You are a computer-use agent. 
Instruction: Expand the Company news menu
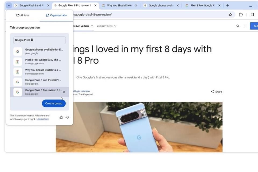[x=106, y=26]
